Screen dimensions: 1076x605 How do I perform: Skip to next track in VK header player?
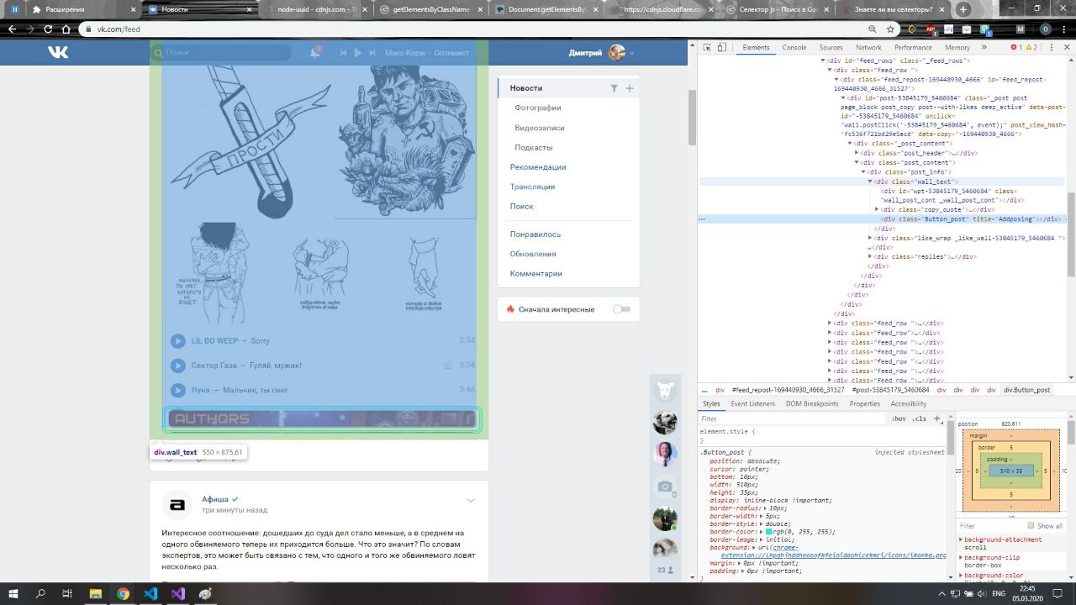pyautogui.click(x=372, y=53)
